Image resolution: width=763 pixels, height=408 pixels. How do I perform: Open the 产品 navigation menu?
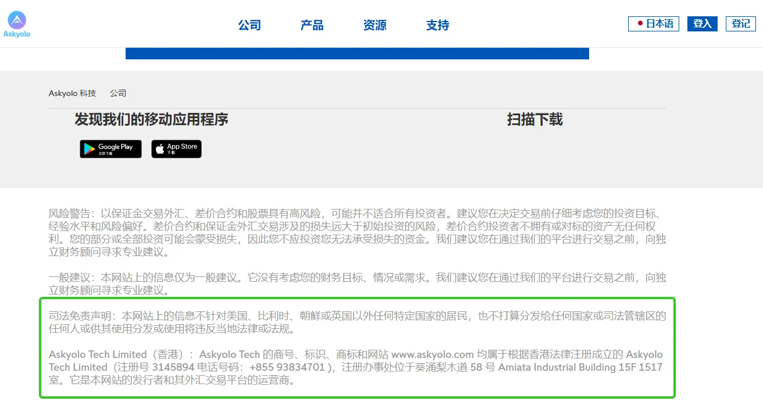click(x=312, y=25)
